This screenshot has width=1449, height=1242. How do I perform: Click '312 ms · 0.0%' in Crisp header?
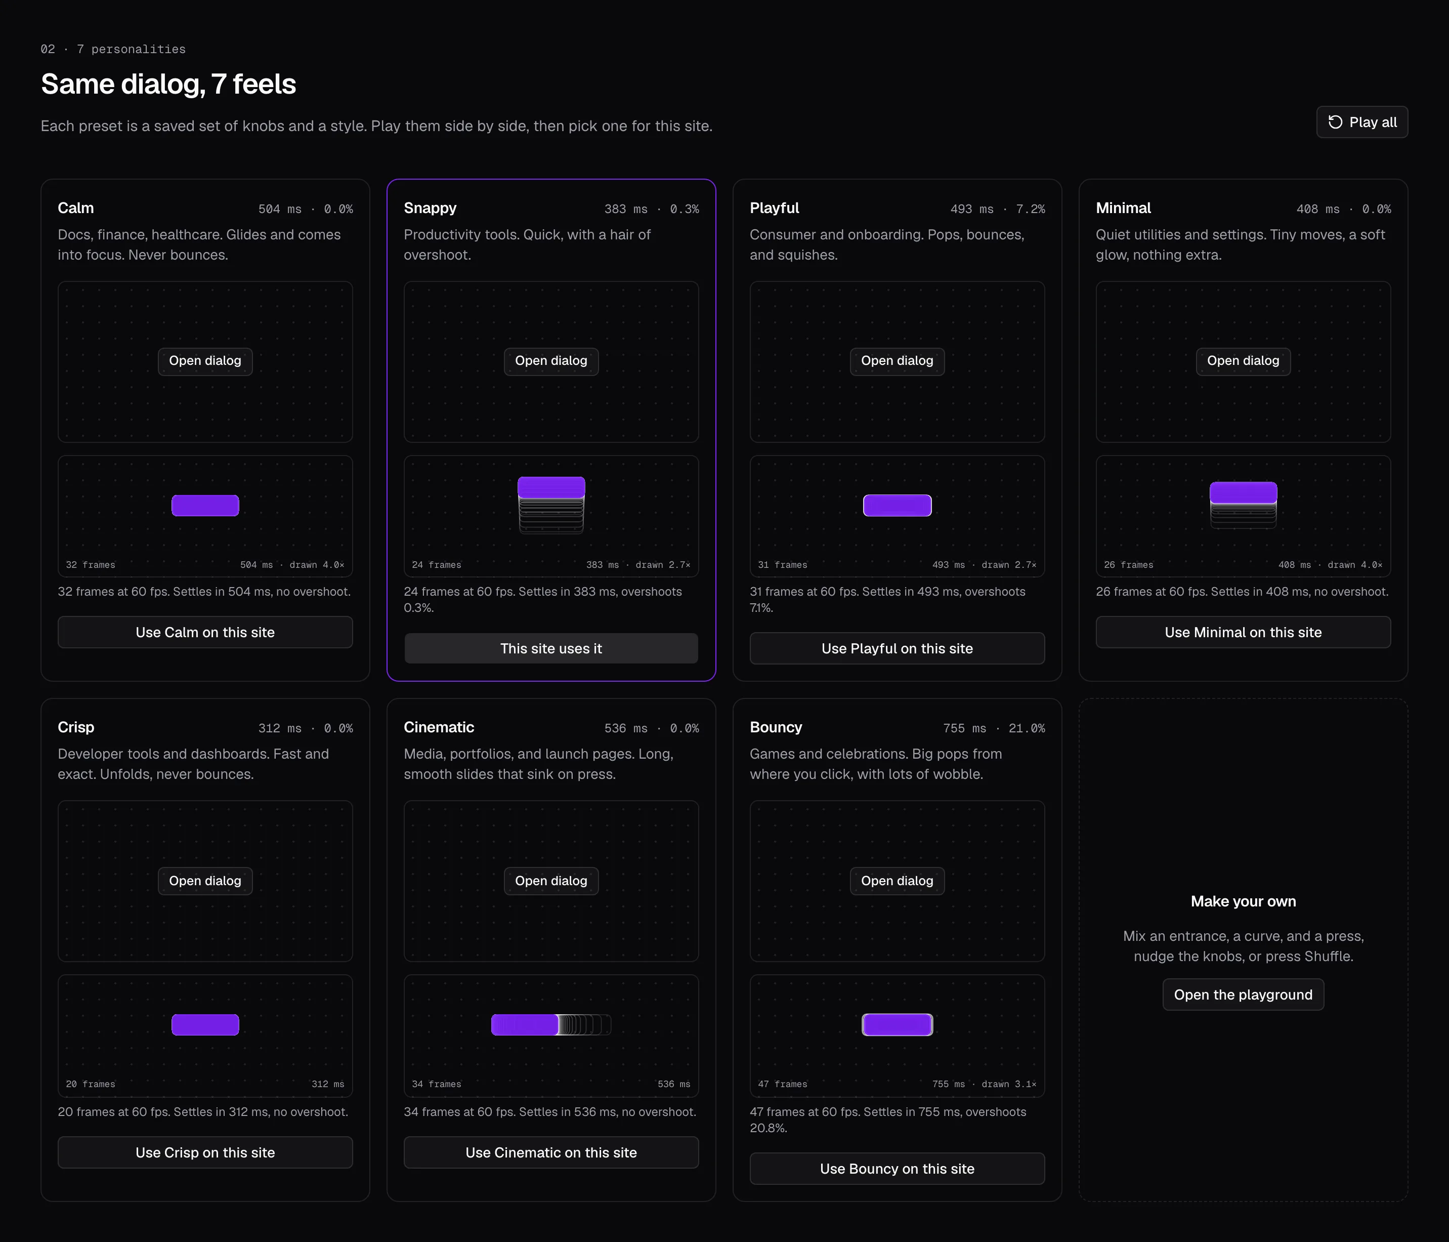click(x=306, y=728)
